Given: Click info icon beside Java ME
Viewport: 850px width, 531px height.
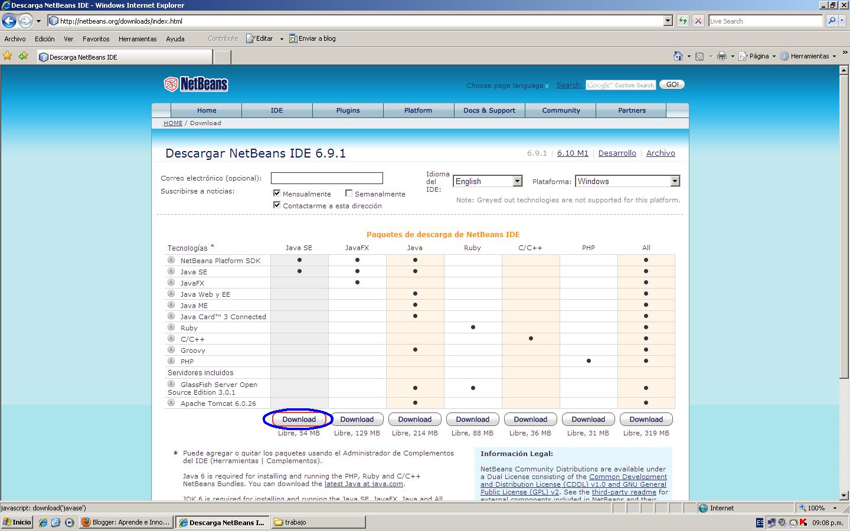Looking at the screenshot, I should (x=171, y=304).
